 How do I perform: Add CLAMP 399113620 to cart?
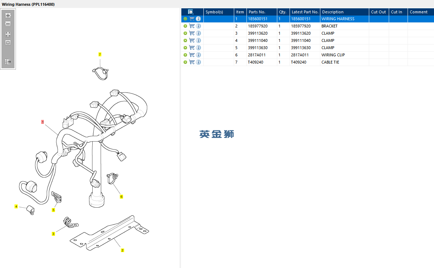(192, 33)
